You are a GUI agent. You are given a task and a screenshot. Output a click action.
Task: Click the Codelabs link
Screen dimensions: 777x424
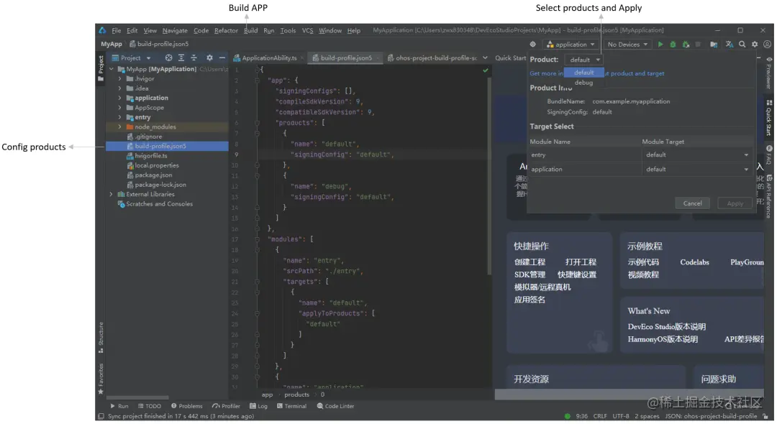tap(694, 262)
